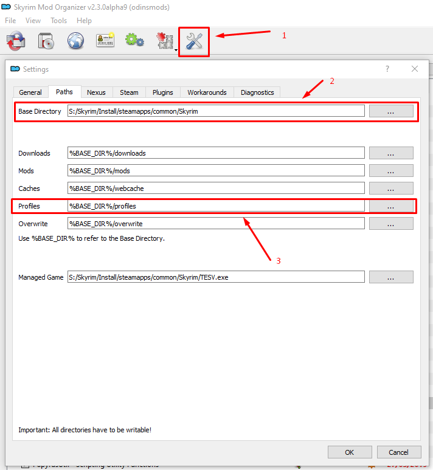Go to the Steam tab
The width and height of the screenshot is (433, 470).
point(129,92)
